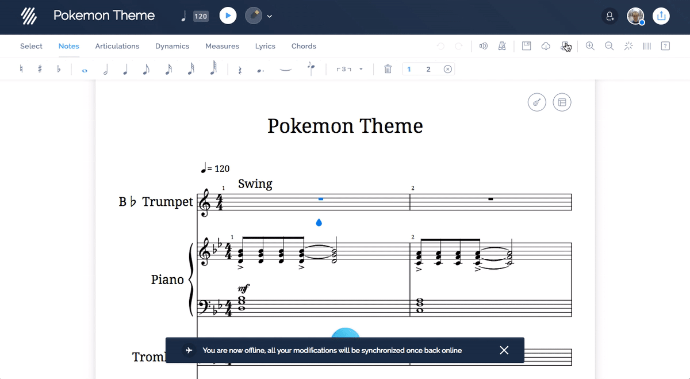Select the sharp accidental
Screen dimensions: 690x379
(x=40, y=69)
